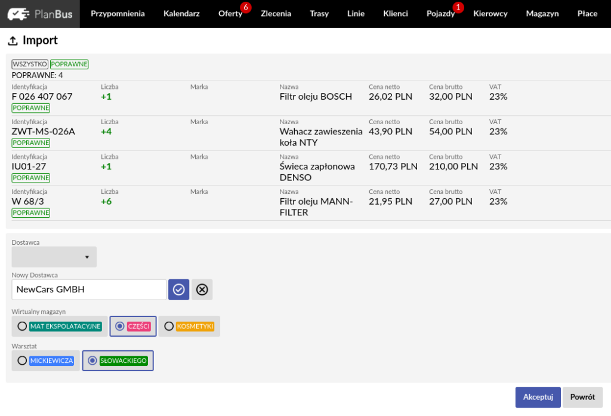
Task: Confirm new supplier with checkmark icon
Action: click(178, 289)
